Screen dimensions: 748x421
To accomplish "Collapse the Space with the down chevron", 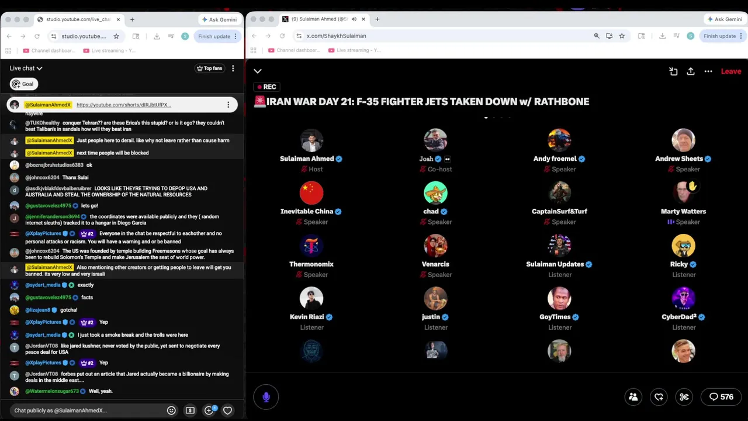I will [258, 71].
